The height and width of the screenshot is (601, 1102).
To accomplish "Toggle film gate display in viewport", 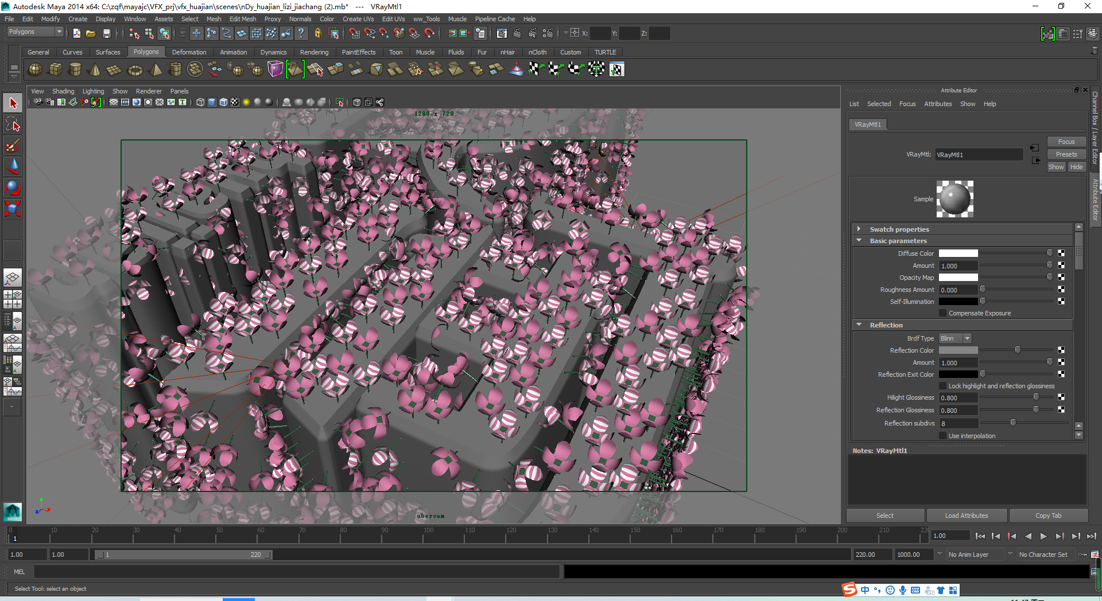I will coord(125,102).
